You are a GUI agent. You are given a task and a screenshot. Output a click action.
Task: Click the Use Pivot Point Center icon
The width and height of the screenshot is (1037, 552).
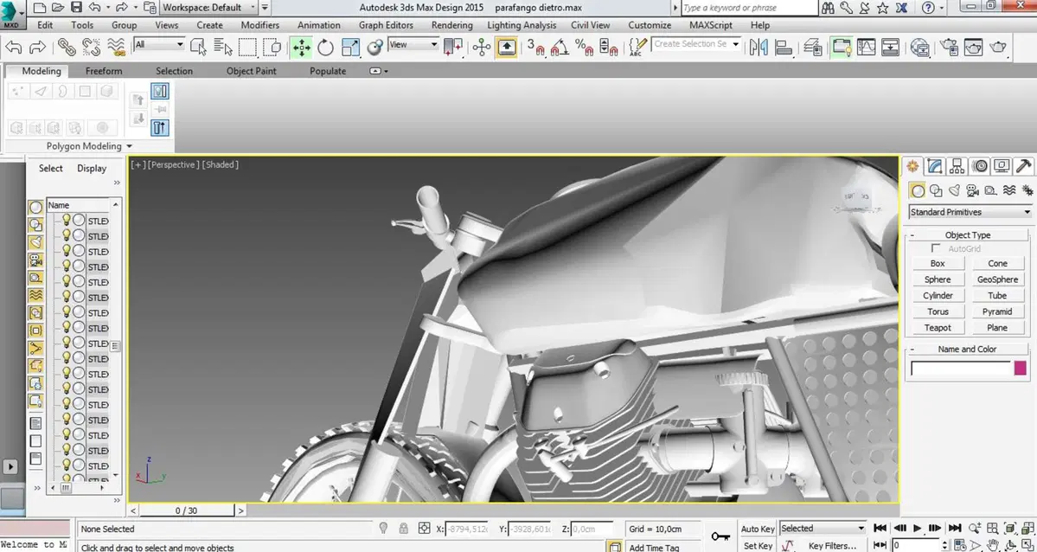[x=453, y=47]
